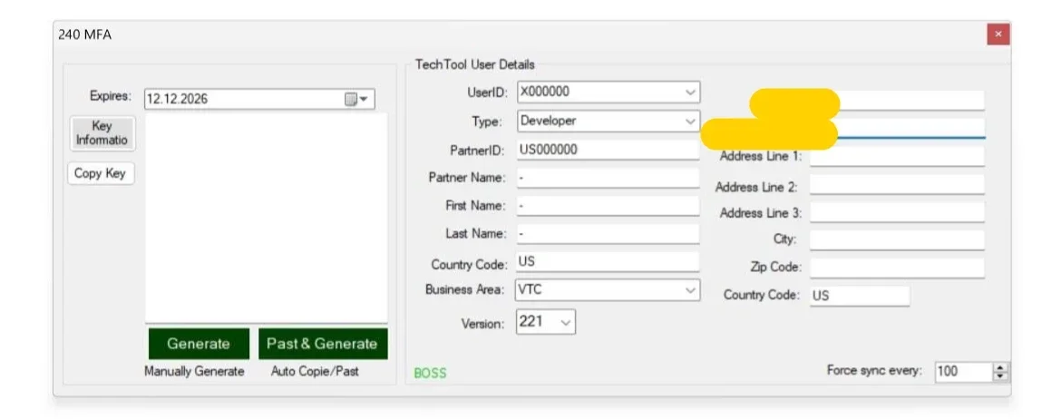
Task: Click the Key Information button
Action: tap(102, 134)
